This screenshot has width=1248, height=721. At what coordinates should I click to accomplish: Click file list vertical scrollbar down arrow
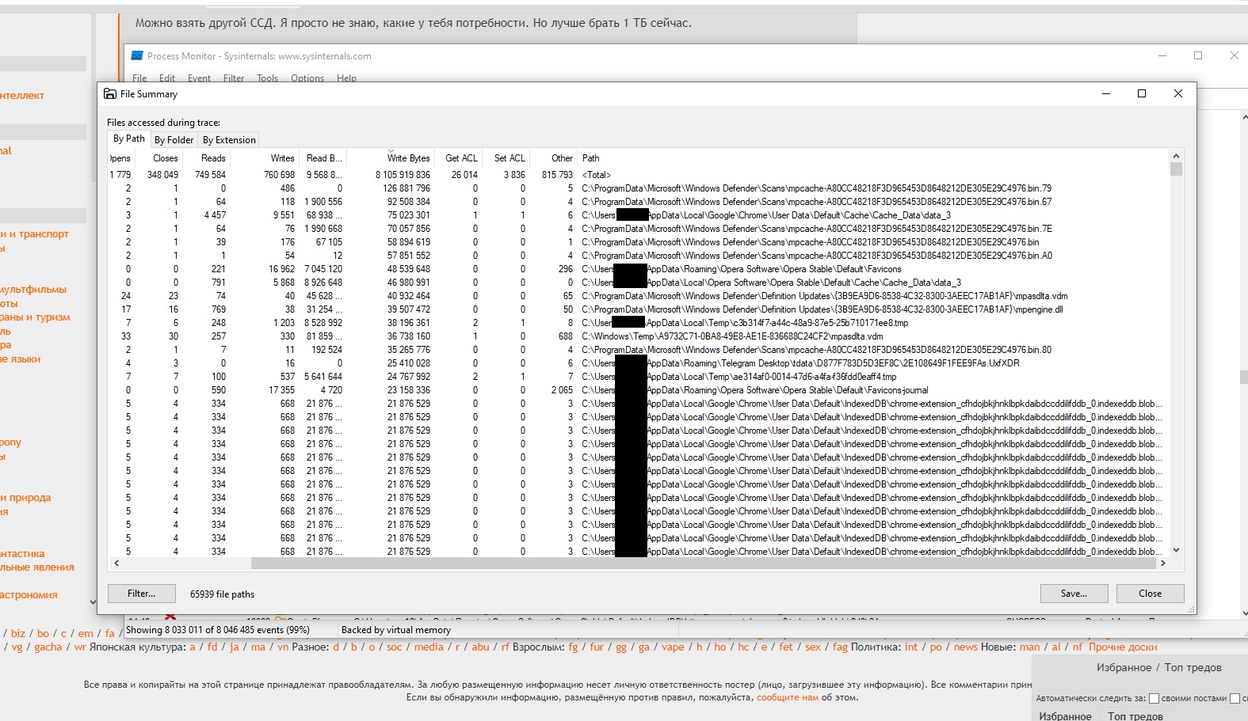click(1176, 550)
